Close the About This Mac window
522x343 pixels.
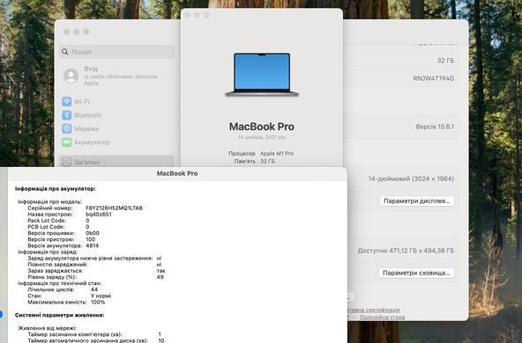coord(188,15)
